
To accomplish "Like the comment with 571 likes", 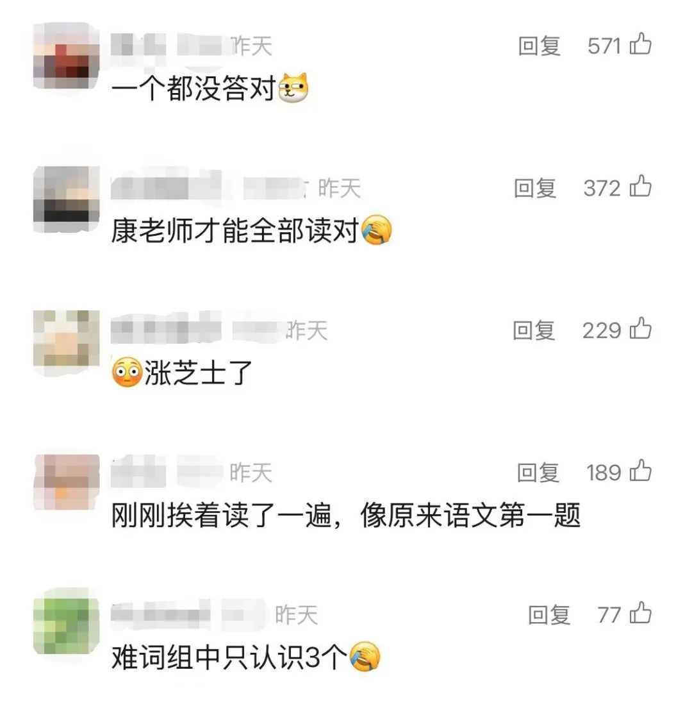I will [640, 44].
